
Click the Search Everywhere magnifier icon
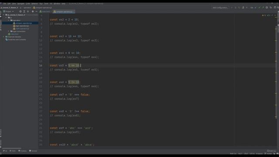coord(278,8)
